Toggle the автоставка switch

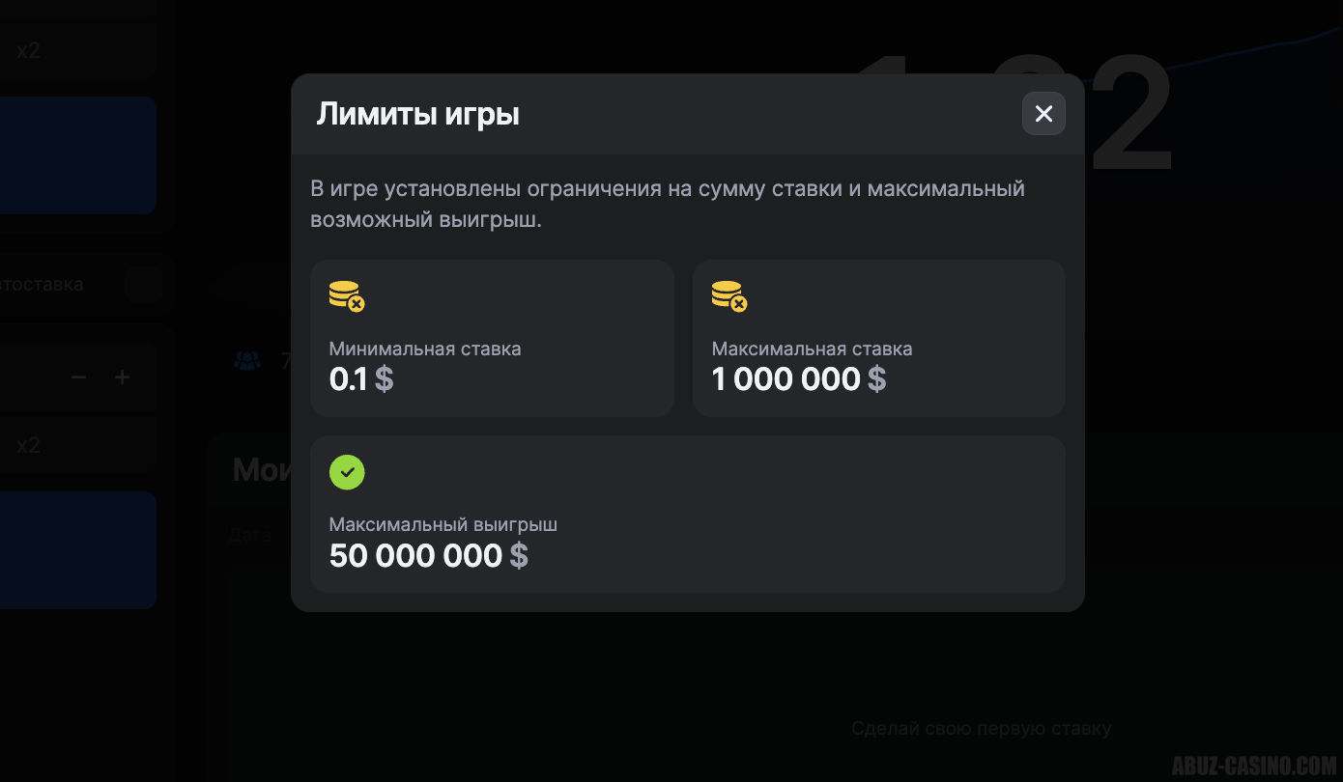pos(143,285)
